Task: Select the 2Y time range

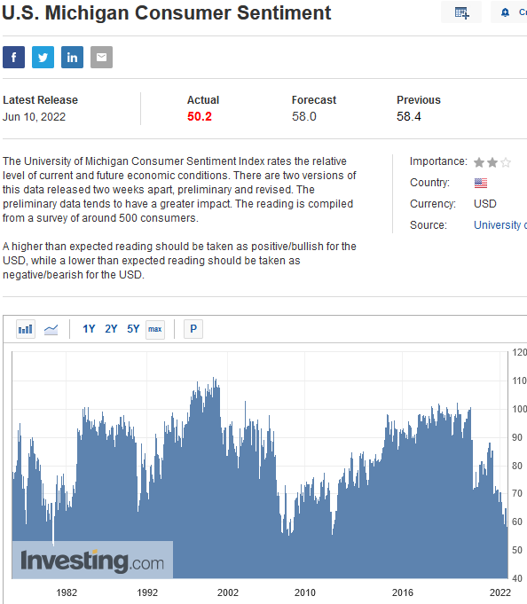Action: point(111,329)
